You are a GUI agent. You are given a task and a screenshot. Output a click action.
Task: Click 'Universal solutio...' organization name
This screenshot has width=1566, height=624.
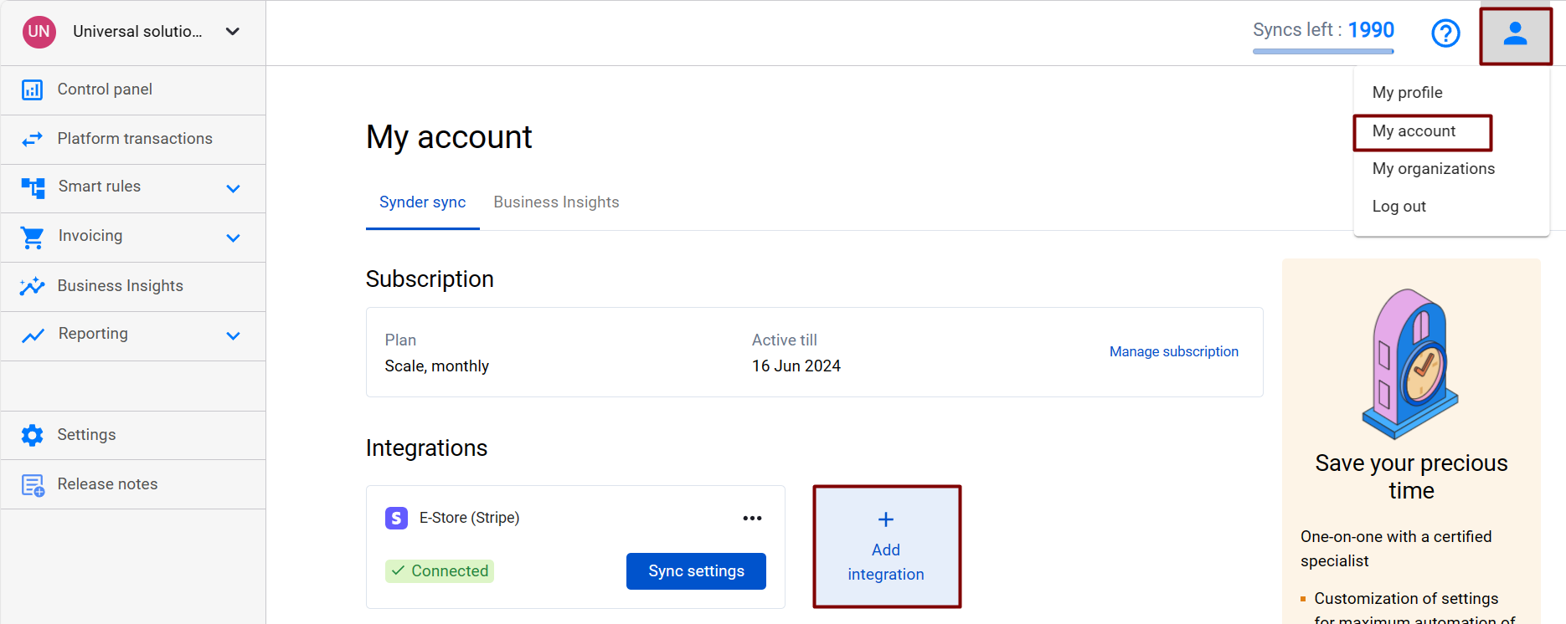[137, 32]
